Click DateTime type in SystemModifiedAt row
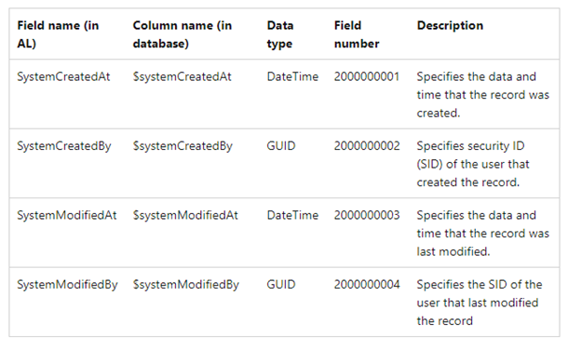568x350 pixels. pyautogui.click(x=292, y=215)
